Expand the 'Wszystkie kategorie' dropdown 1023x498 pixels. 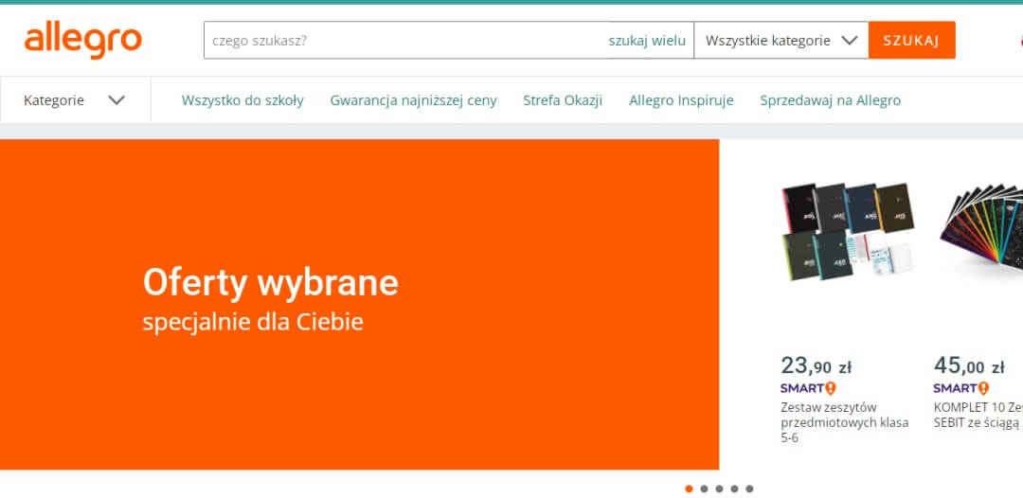point(781,41)
